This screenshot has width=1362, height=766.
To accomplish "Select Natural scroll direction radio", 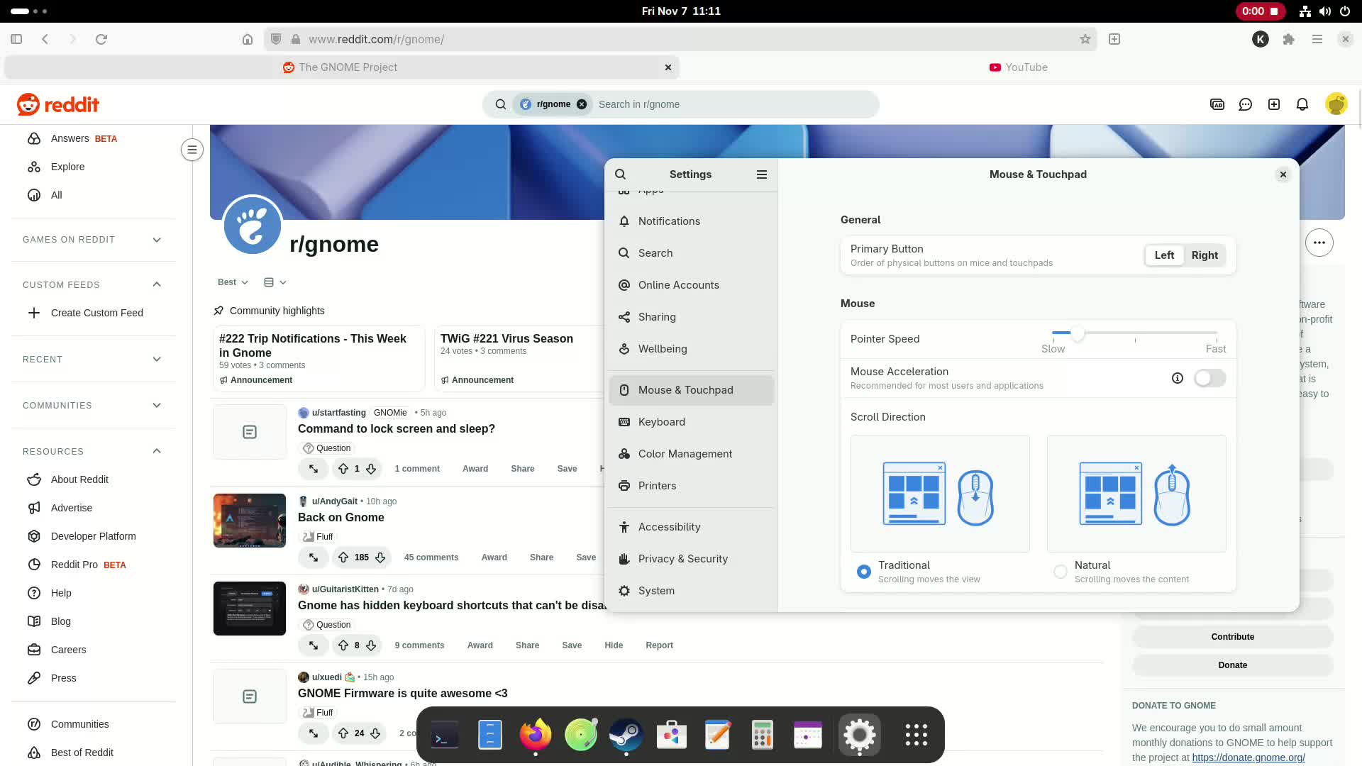I will click(1060, 572).
